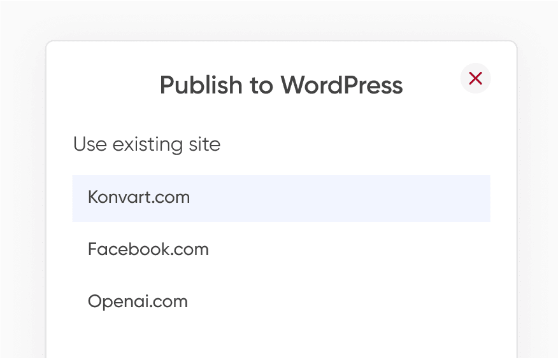This screenshot has width=558, height=358.
Task: Click the last listed site option
Action: pos(281,301)
